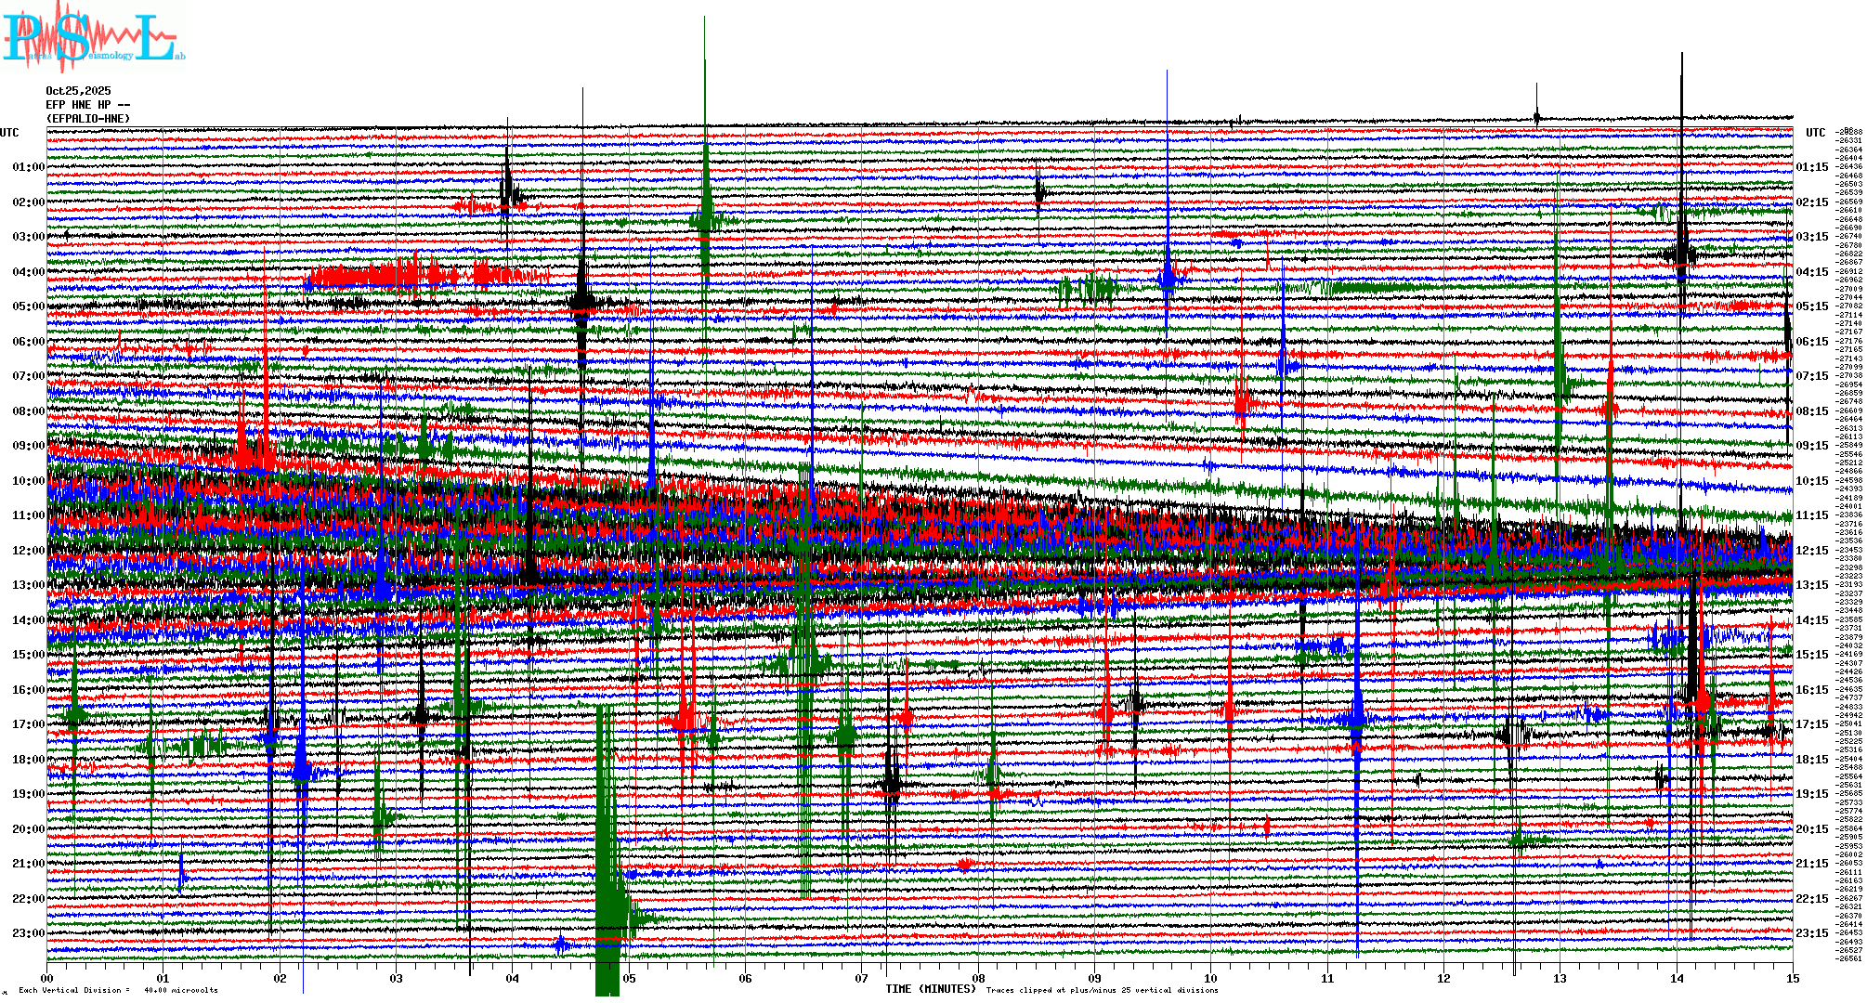The width and height of the screenshot is (1867, 1003).
Task: Click the (EFPALIO-HNE) station name text
Action: pos(88,119)
